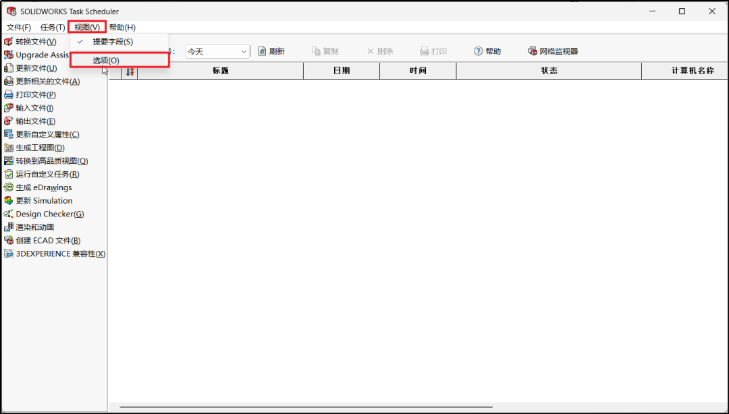Click the Design Checker icon

(x=8, y=214)
